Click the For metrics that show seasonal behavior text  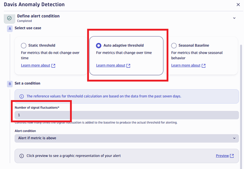pos(197,55)
